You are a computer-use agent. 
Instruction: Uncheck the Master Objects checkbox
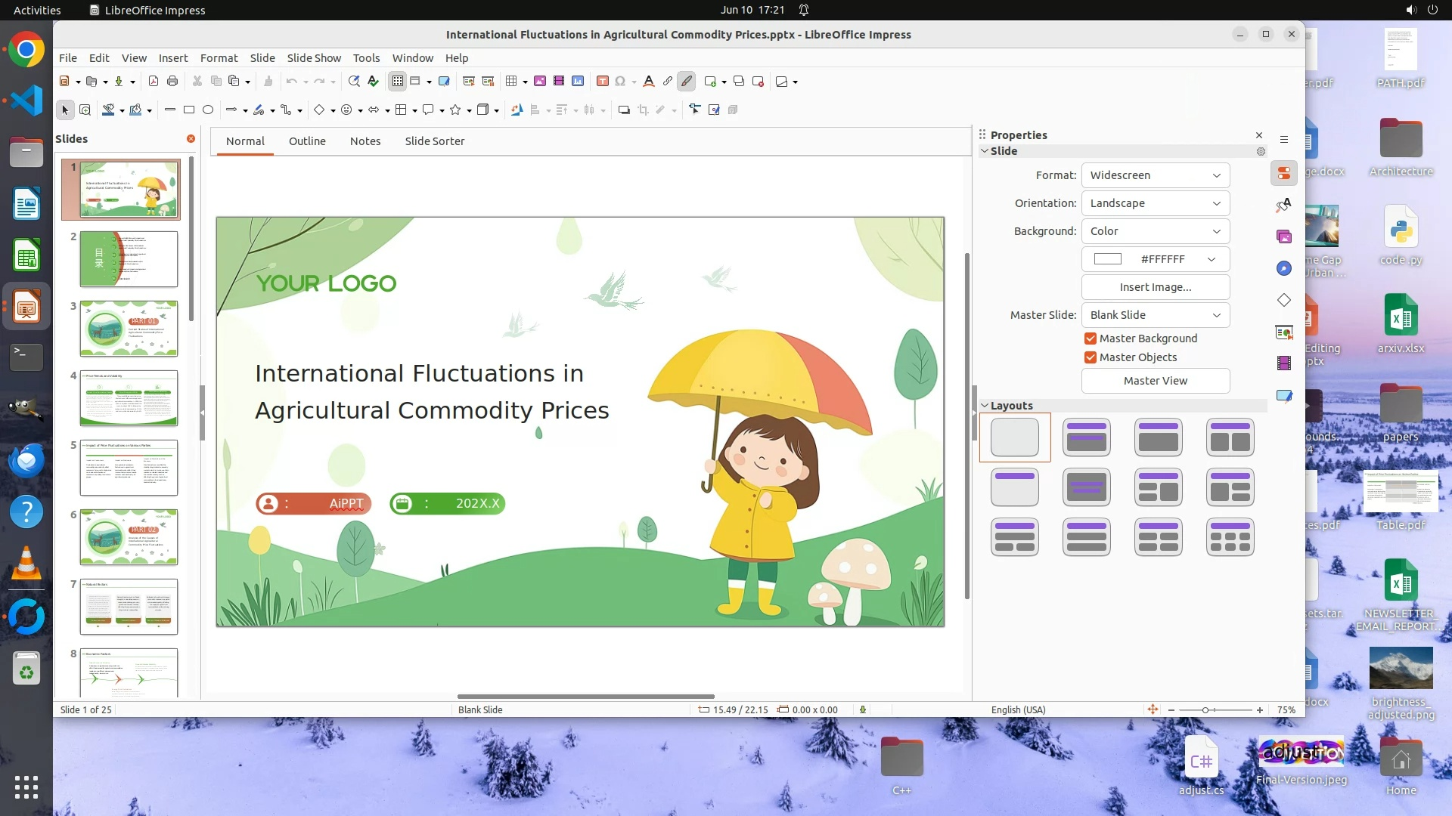(1091, 357)
